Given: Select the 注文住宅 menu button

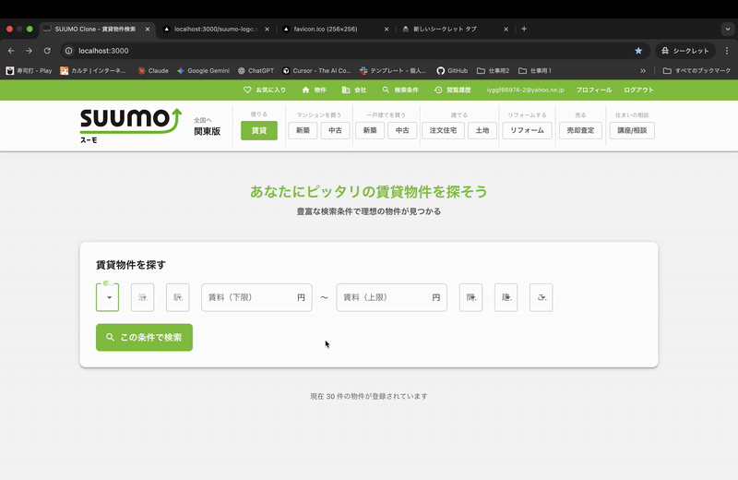Looking at the screenshot, I should pyautogui.click(x=444, y=130).
